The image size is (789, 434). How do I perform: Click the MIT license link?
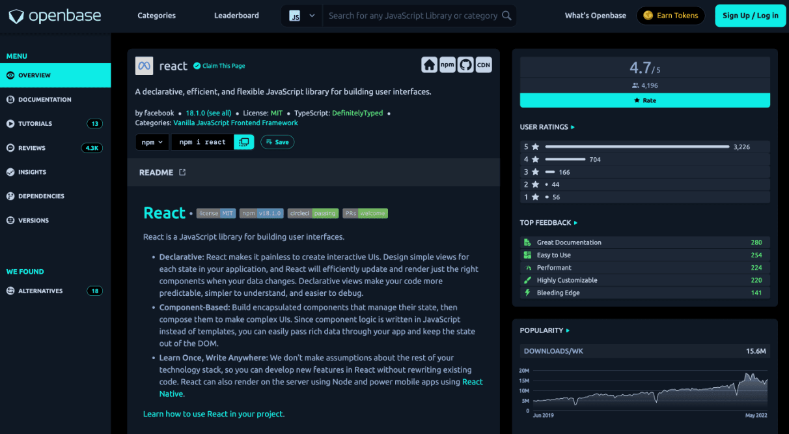pyautogui.click(x=277, y=113)
